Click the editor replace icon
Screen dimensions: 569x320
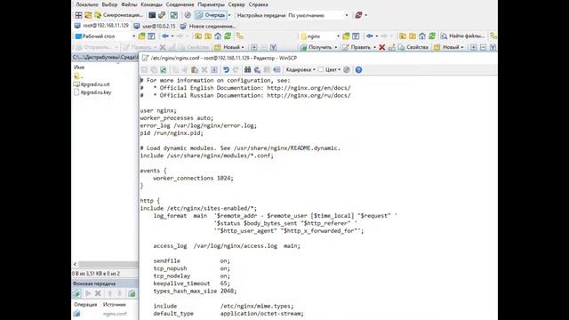point(257,69)
